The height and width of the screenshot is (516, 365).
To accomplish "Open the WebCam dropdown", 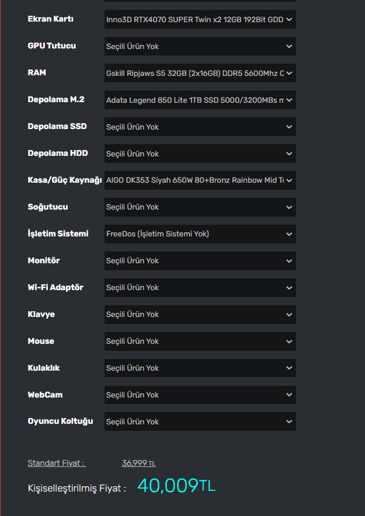I will (200, 395).
